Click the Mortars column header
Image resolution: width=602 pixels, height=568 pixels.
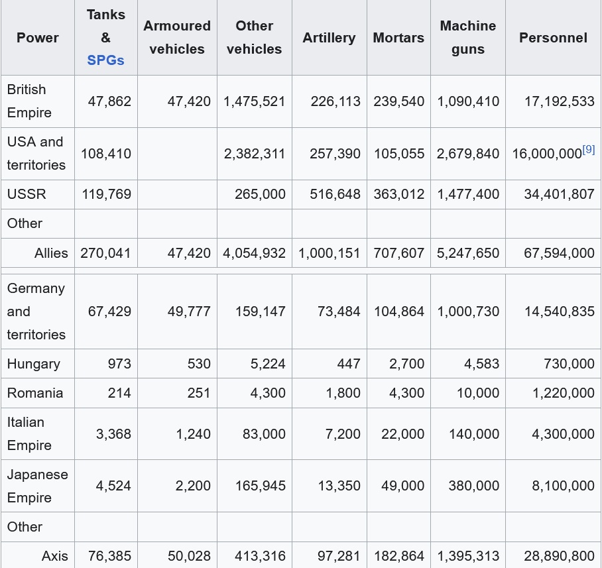[398, 38]
